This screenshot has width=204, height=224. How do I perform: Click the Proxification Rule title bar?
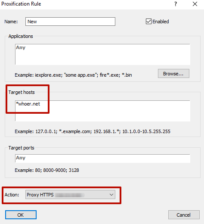86,4
